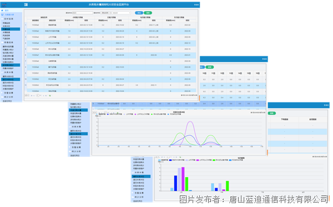Screen dimensions: 333x207
Task: Click green reset button beside blue query button
Action: click(148, 13)
